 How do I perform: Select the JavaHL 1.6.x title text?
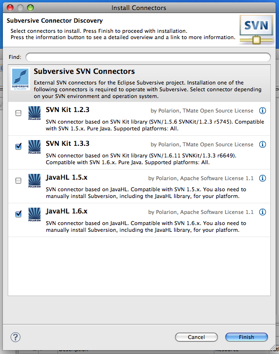(66, 212)
